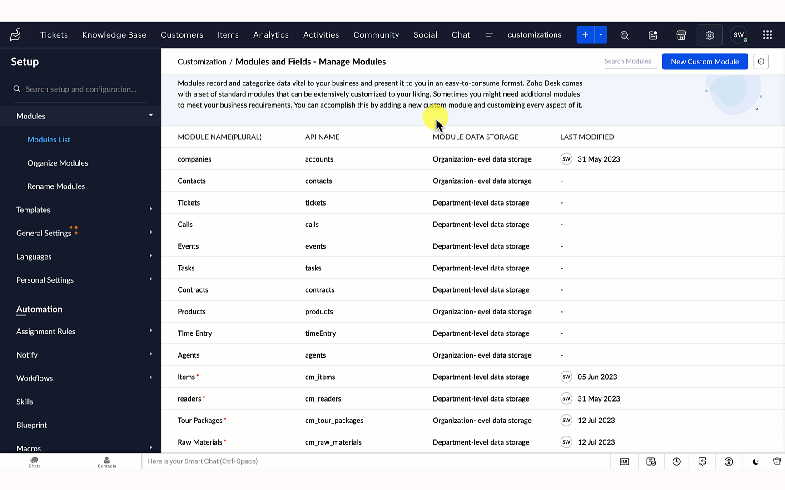
Task: Click the stacked windows icon in bottom bar
Action: click(777, 461)
